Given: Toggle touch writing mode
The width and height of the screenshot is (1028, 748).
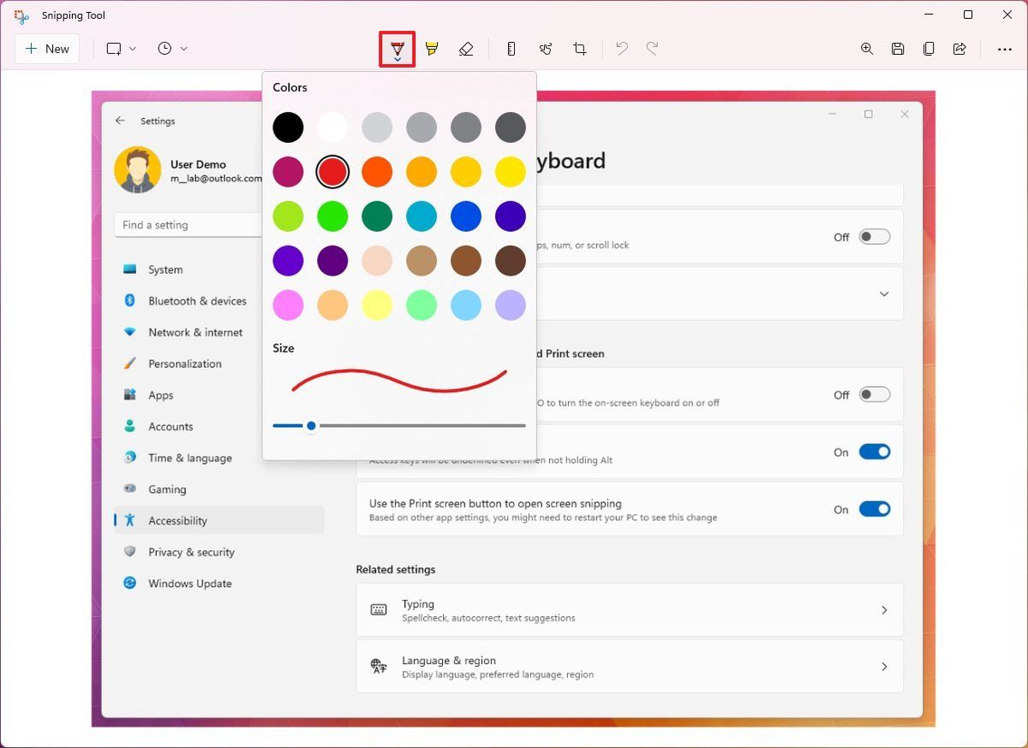Looking at the screenshot, I should click(x=546, y=49).
